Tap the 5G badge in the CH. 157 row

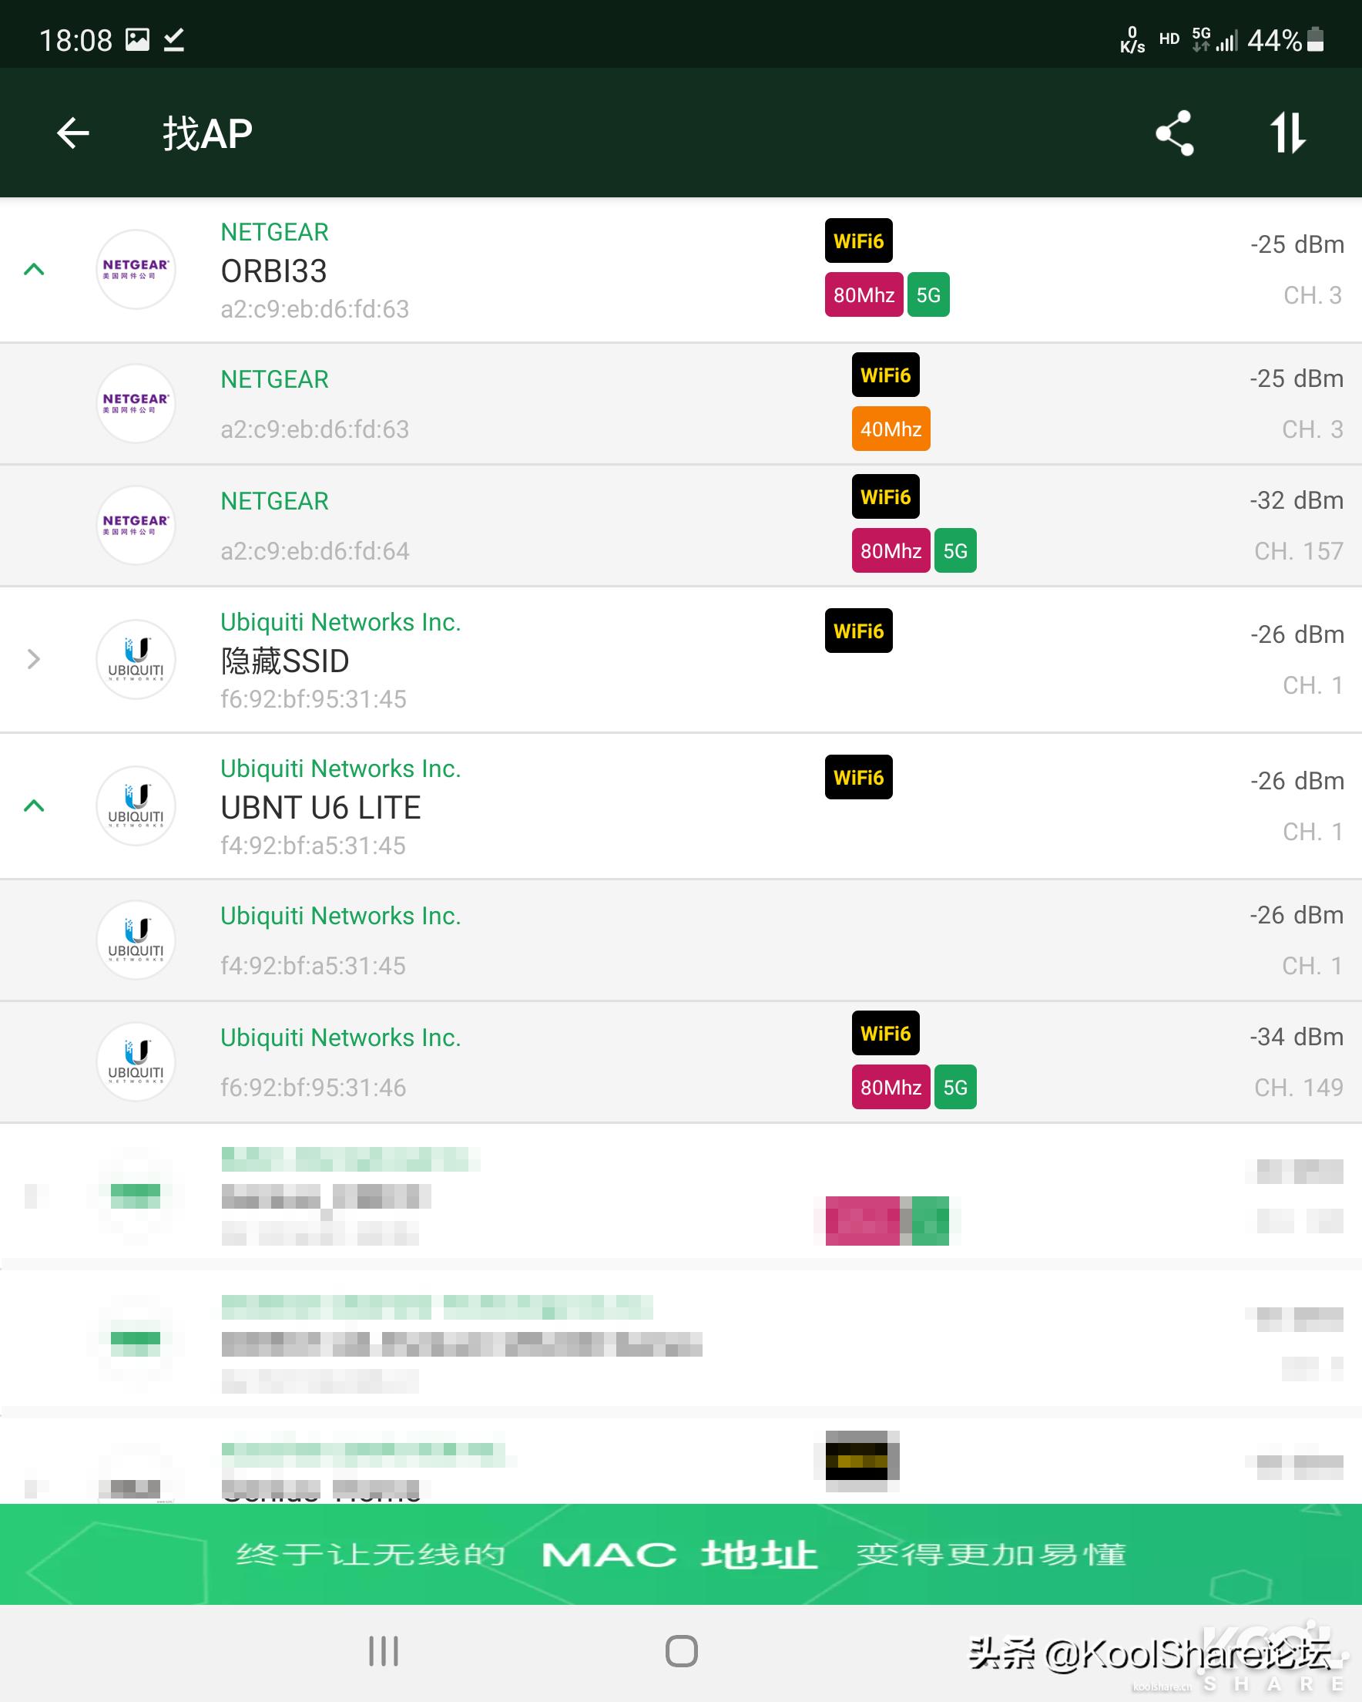point(955,550)
